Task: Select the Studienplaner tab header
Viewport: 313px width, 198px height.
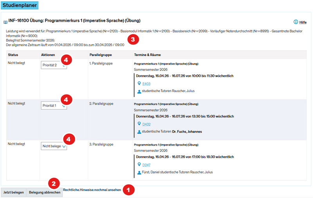Action: click(x=20, y=5)
